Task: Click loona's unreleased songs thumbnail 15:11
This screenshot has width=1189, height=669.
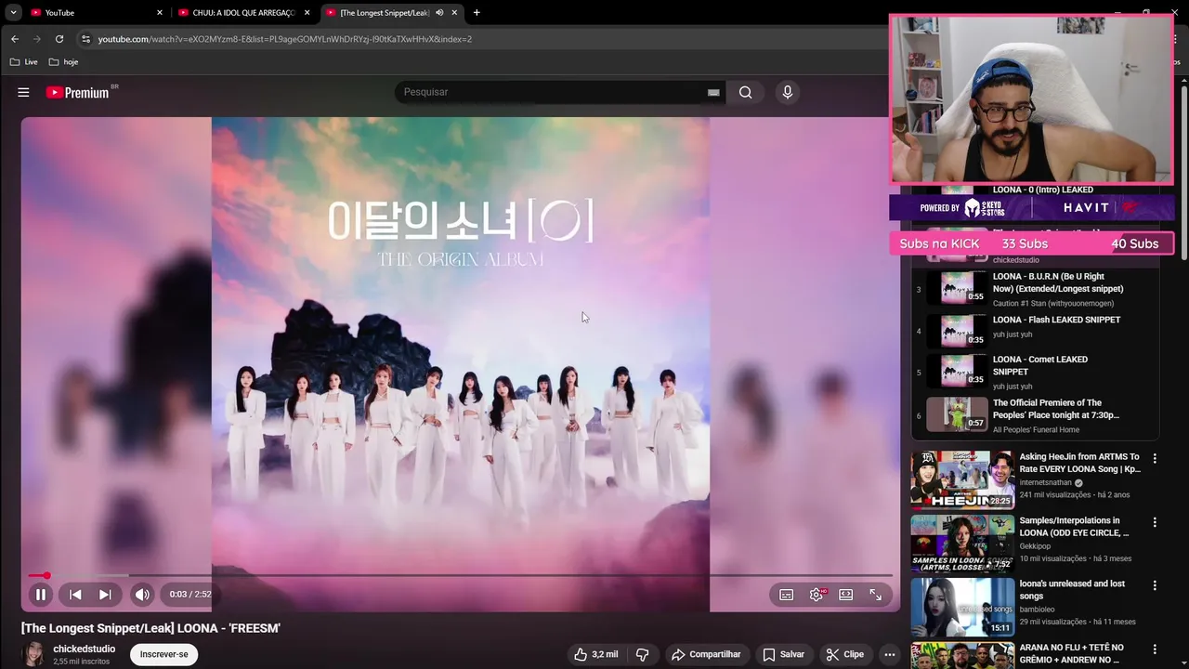Action: point(962,607)
